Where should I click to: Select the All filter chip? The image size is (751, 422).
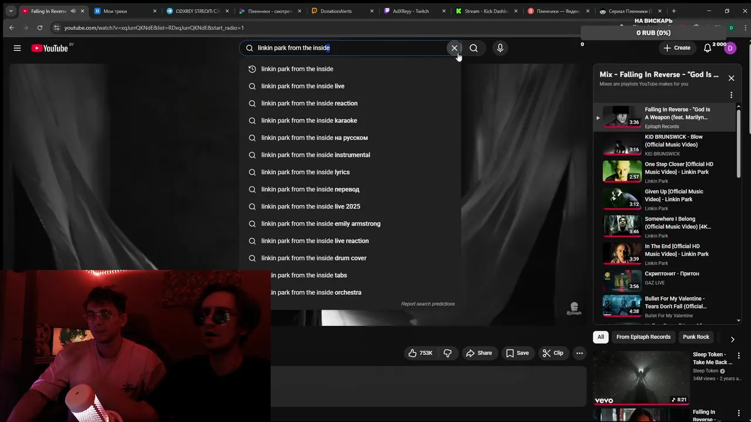tap(601, 337)
